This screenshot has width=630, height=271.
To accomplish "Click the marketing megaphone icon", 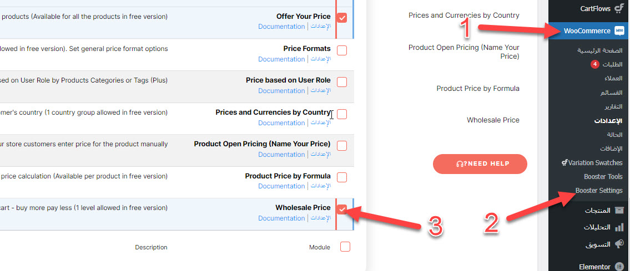I will [619, 244].
